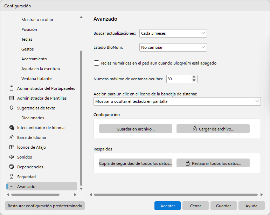Click the lock icon on Restaurar todos los datos
The image size is (270, 215).
click(x=188, y=163)
